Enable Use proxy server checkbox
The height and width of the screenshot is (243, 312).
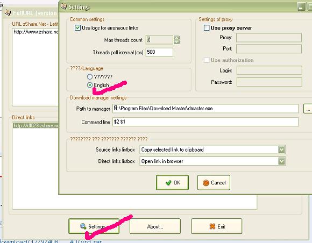pyautogui.click(x=207, y=27)
